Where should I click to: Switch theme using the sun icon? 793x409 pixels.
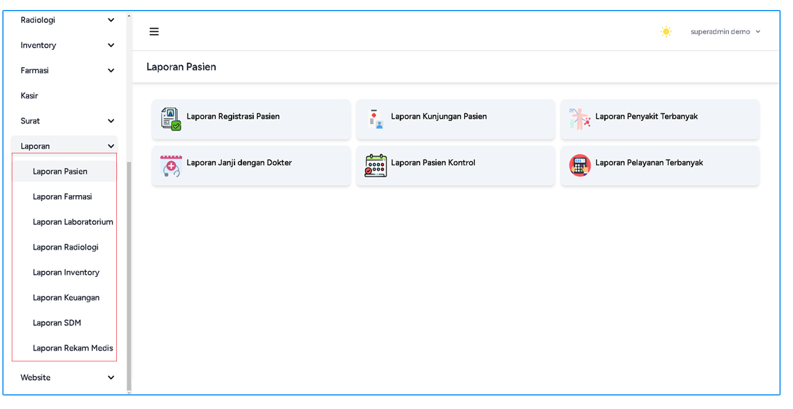point(666,32)
